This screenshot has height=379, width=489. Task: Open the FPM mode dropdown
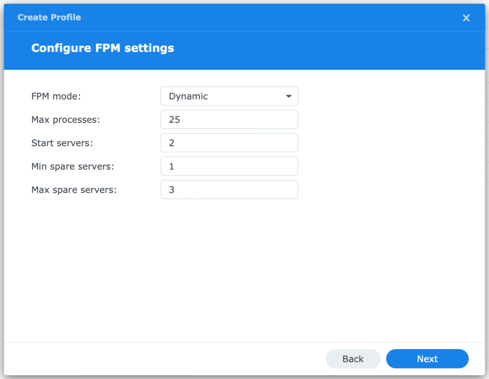229,96
